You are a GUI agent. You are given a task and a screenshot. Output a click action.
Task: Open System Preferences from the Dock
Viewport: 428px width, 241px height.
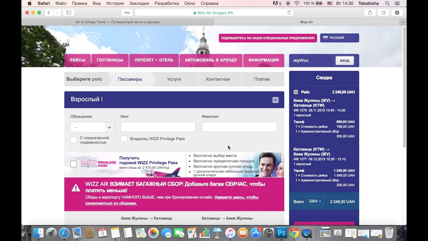[x=268, y=233]
